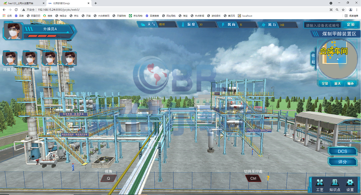361x195 pixels.
Task: Click 缩小 zoom-out button under minimap
Action: click(x=351, y=84)
